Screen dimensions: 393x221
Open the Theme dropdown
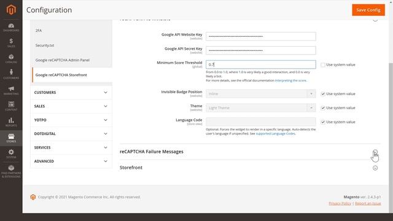(x=260, y=108)
